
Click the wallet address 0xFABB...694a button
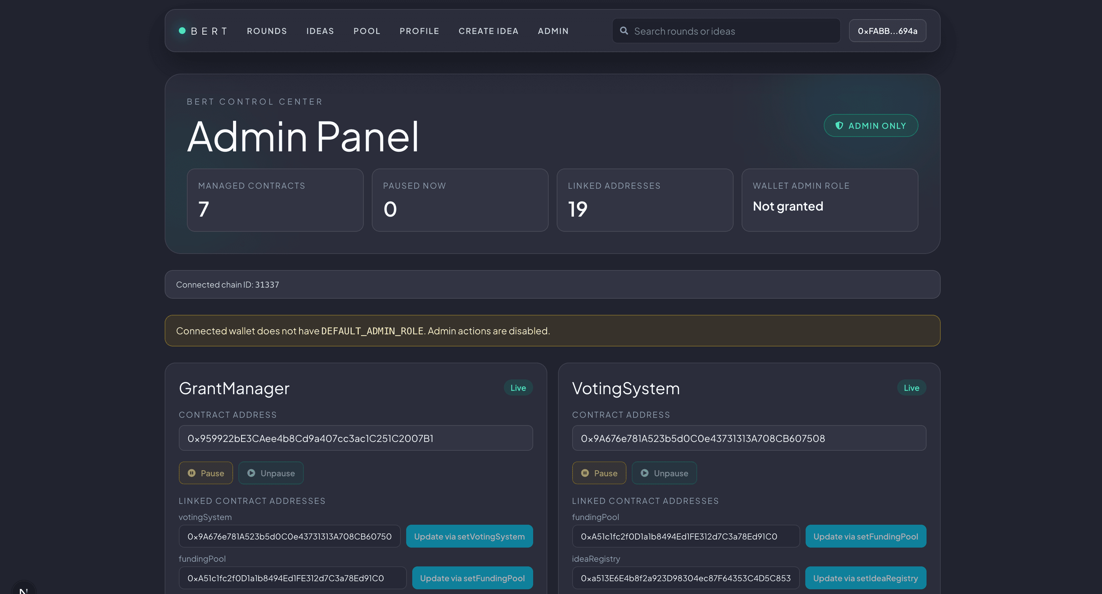point(887,30)
